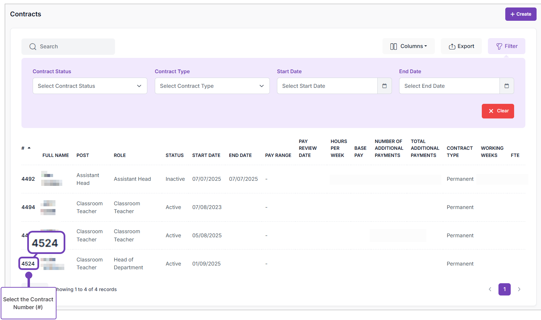Go to the next page arrow
Screen dimensions: 541x320
[519, 289]
